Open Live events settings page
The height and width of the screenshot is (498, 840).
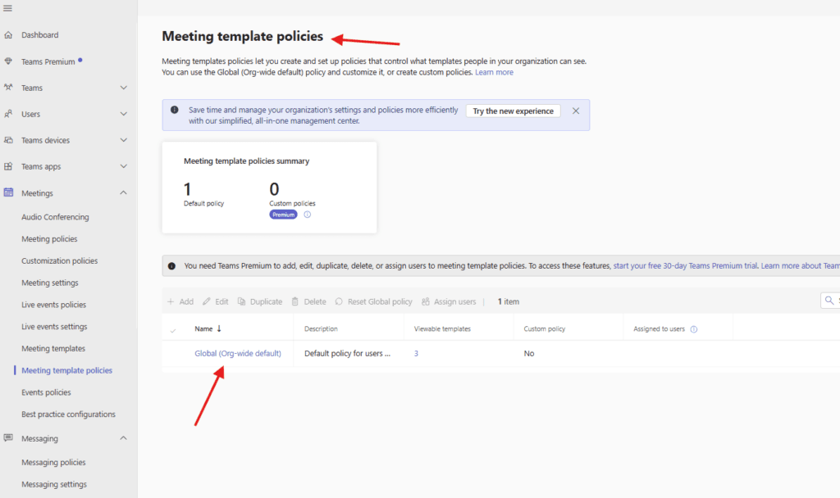tap(54, 327)
